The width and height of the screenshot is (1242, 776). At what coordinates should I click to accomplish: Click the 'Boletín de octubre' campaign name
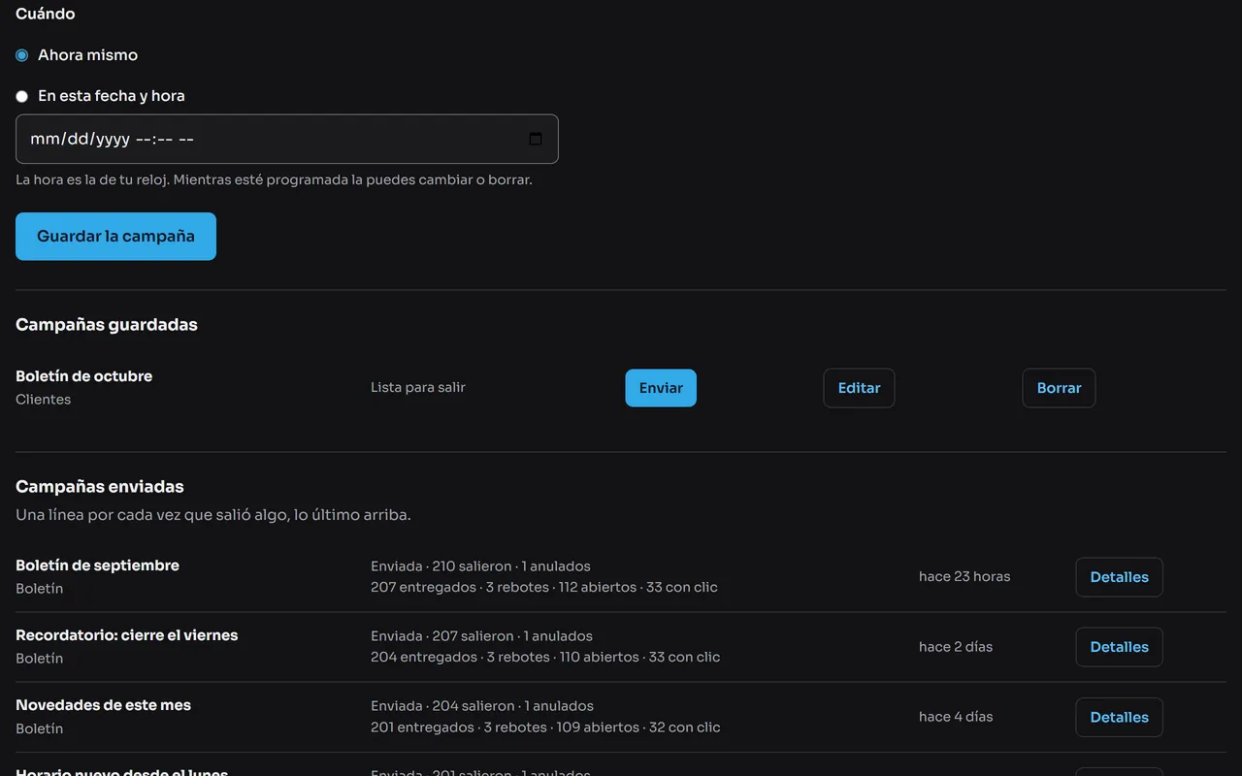click(83, 376)
